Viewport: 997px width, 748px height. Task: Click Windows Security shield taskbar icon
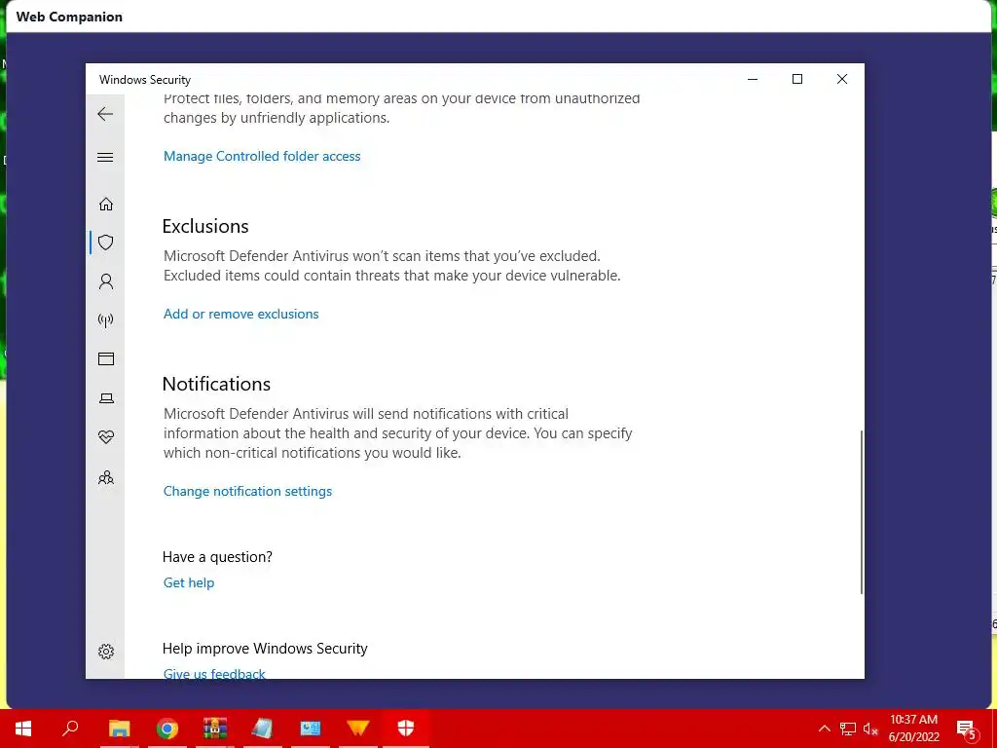click(x=406, y=729)
